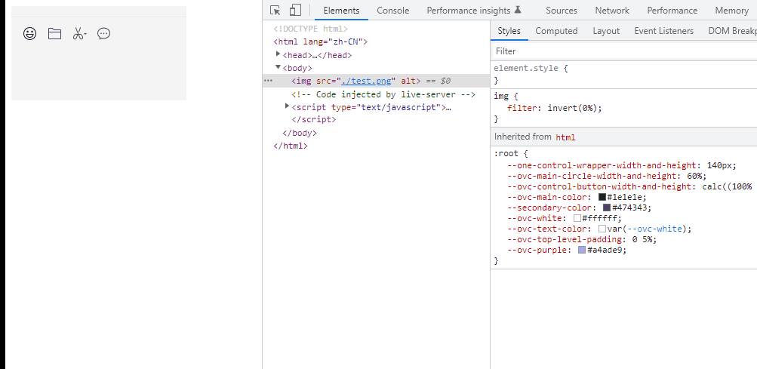
Task: Open the #1e1e1e color swatch
Action: pos(602,197)
